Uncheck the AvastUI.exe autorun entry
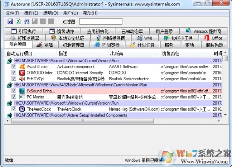Viewport: 234px width, 167px height. point(14,66)
